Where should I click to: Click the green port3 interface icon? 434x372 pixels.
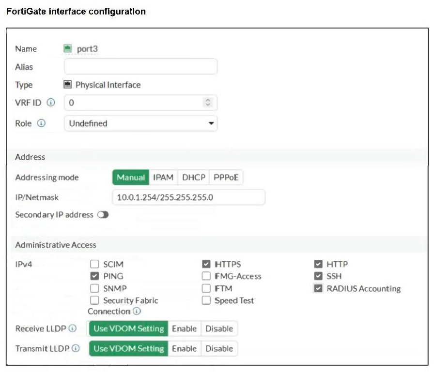(x=67, y=48)
